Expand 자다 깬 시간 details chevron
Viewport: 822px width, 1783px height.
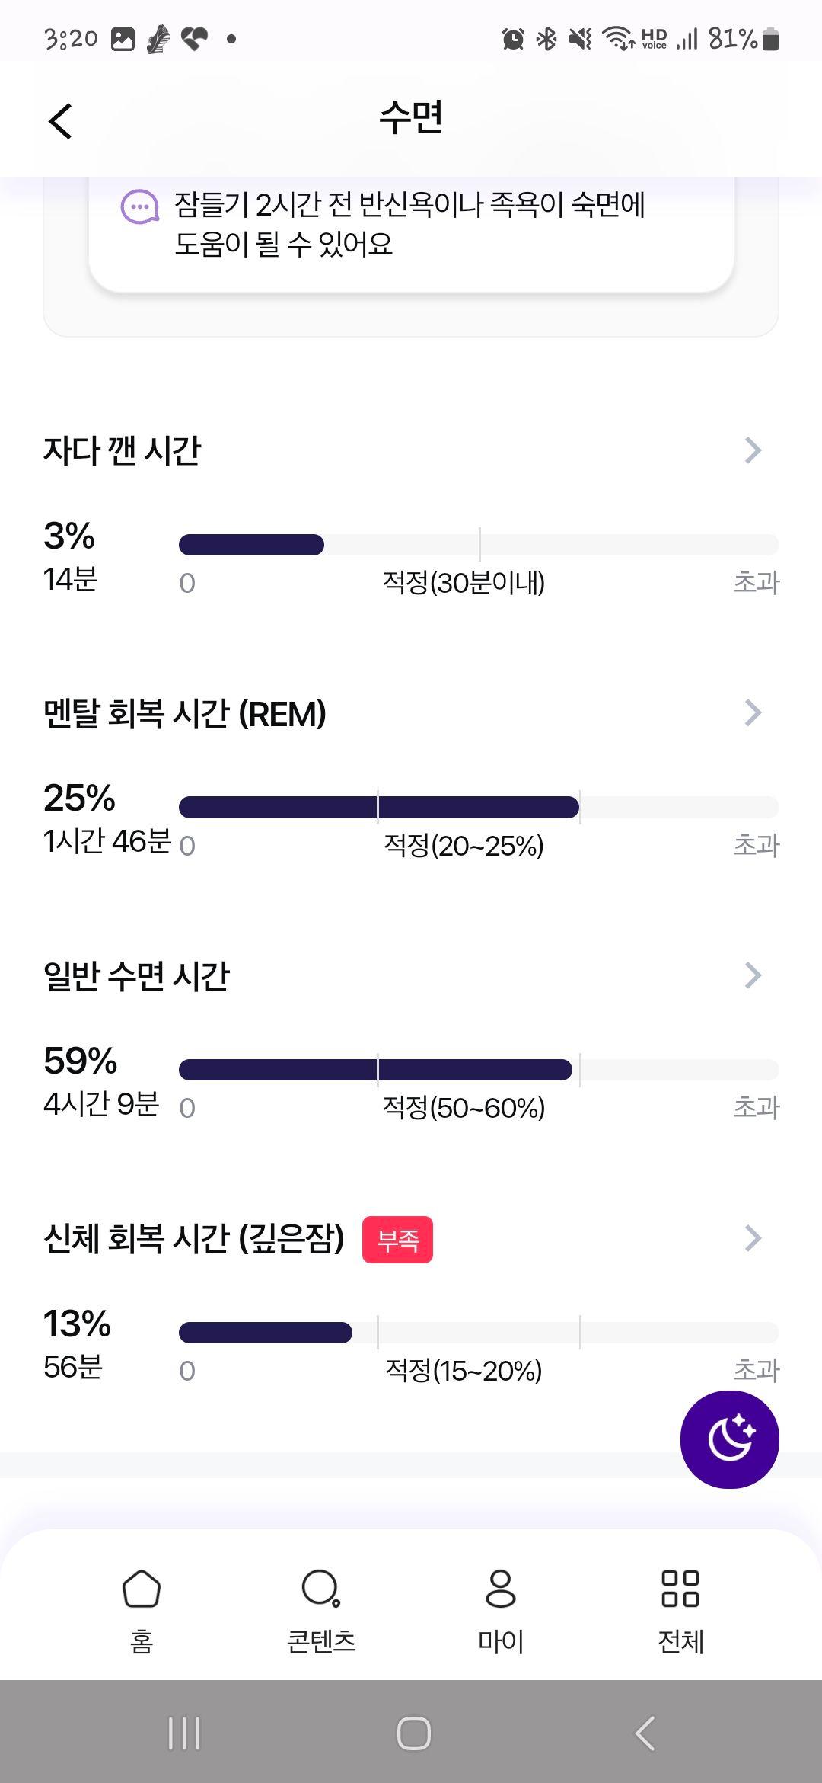click(x=753, y=450)
